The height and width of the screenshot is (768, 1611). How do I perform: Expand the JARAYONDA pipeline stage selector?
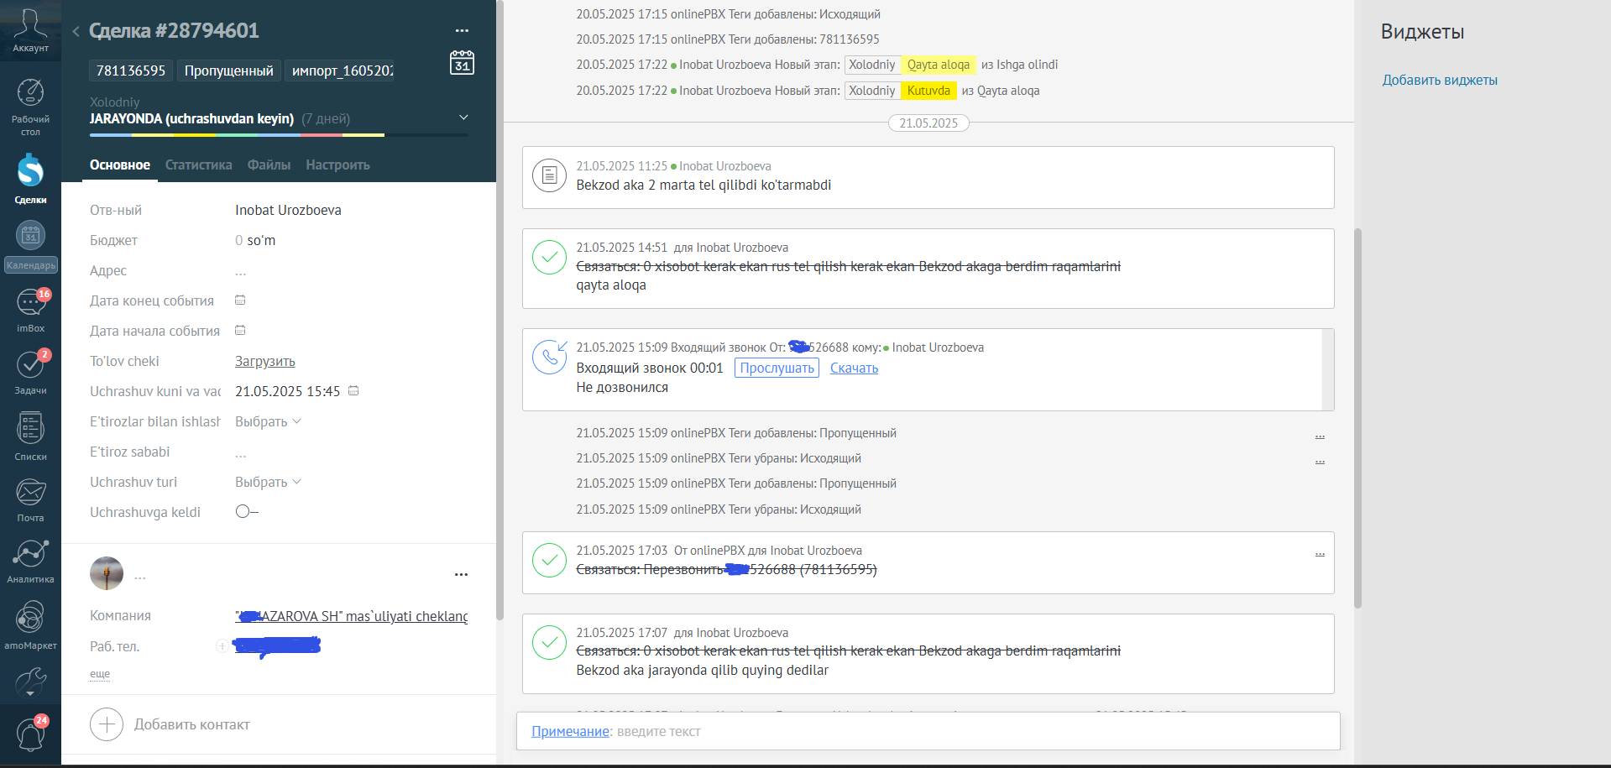pos(463,118)
